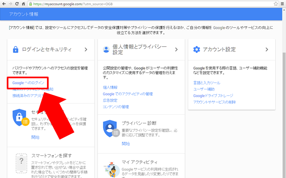The image size is (286, 178).
Task: Open the 個人情報 link
Action: (110, 87)
